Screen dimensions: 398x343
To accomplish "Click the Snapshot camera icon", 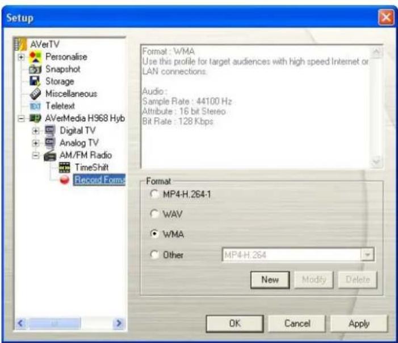I will (x=35, y=69).
